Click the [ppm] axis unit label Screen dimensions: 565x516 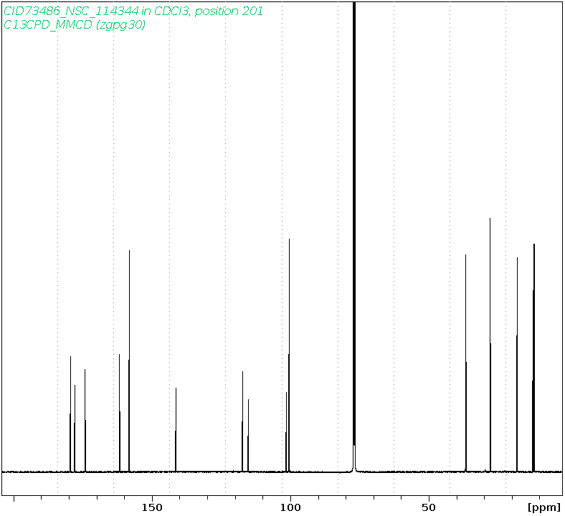point(544,507)
